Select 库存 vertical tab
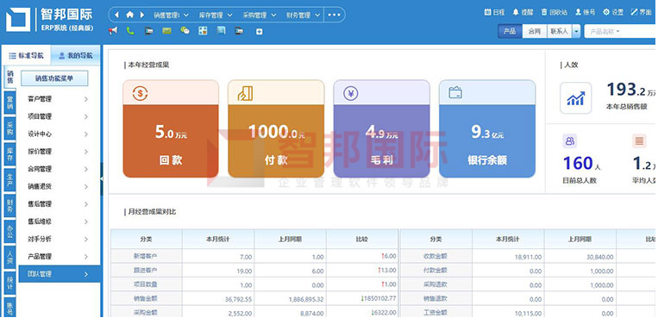The image size is (658, 324). 9,154
